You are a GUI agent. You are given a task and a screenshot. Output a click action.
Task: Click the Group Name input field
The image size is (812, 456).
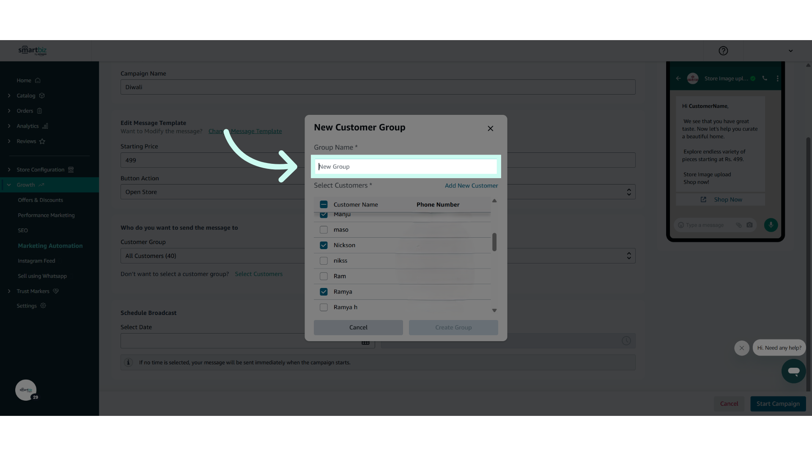point(406,166)
